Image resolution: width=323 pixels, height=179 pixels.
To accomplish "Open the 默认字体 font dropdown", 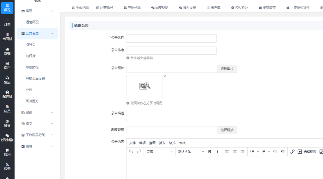I will pos(191,152).
